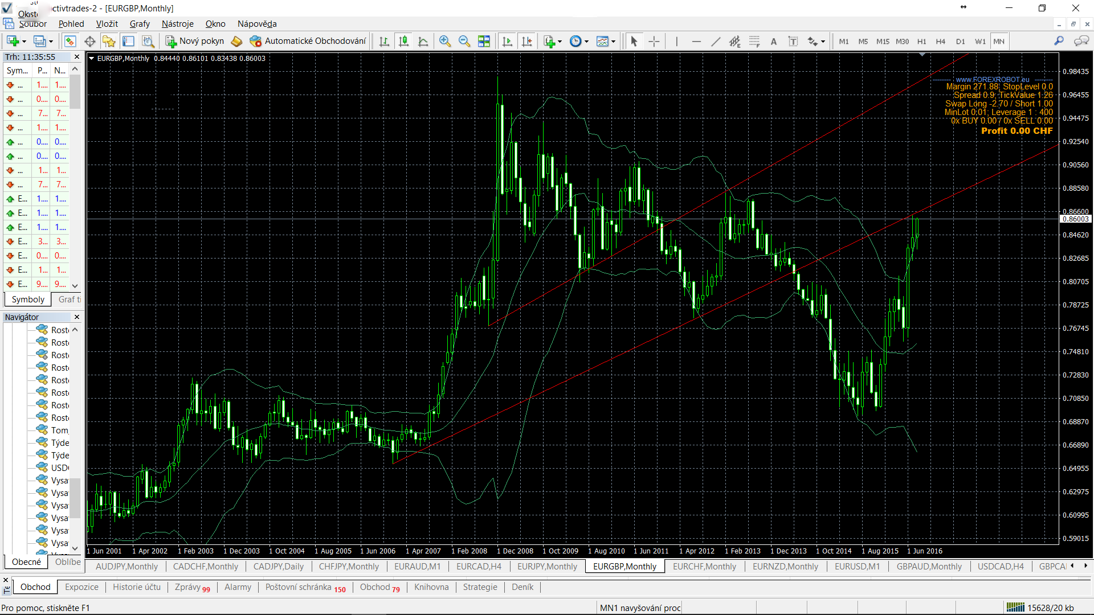Select the Fibonacci retracement tool
Viewport: 1094px width, 615px height.
tap(754, 41)
